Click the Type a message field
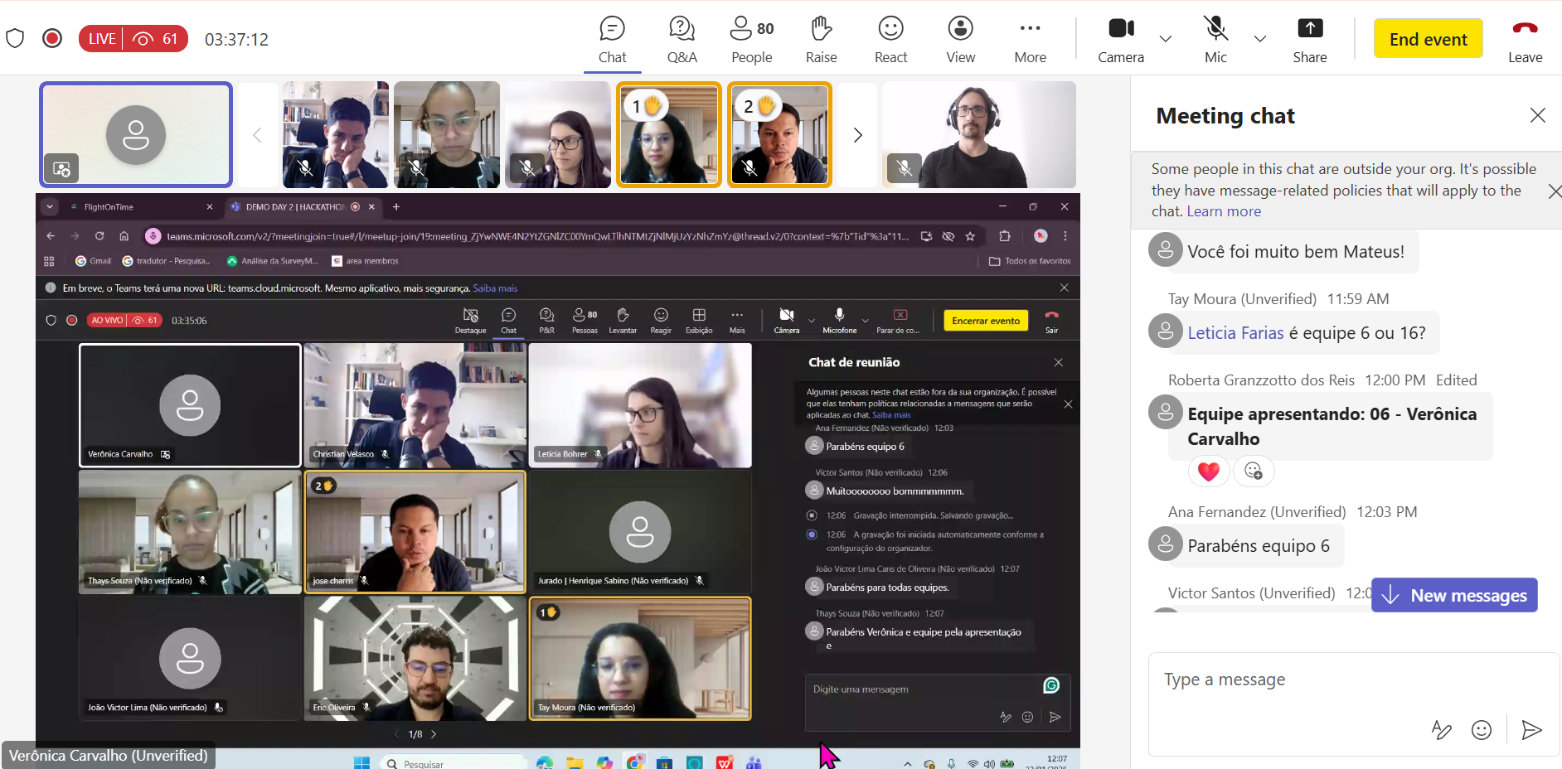1562x769 pixels. click(x=1327, y=680)
